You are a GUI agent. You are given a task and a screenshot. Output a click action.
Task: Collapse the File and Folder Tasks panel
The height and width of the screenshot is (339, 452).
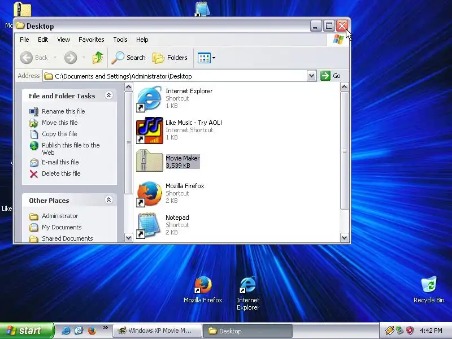(x=108, y=95)
